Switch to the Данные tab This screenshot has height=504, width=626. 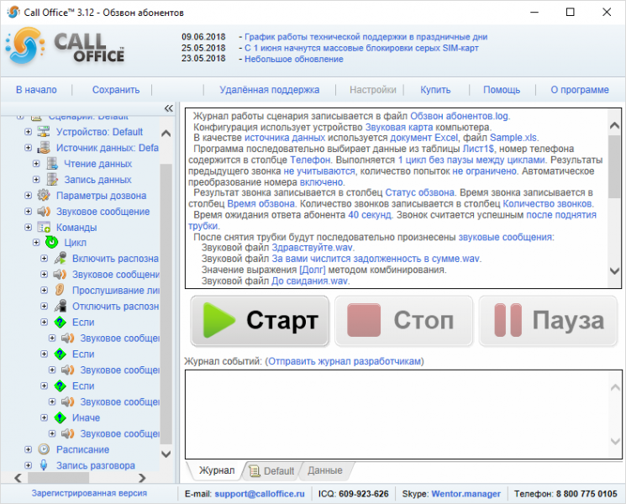(325, 471)
